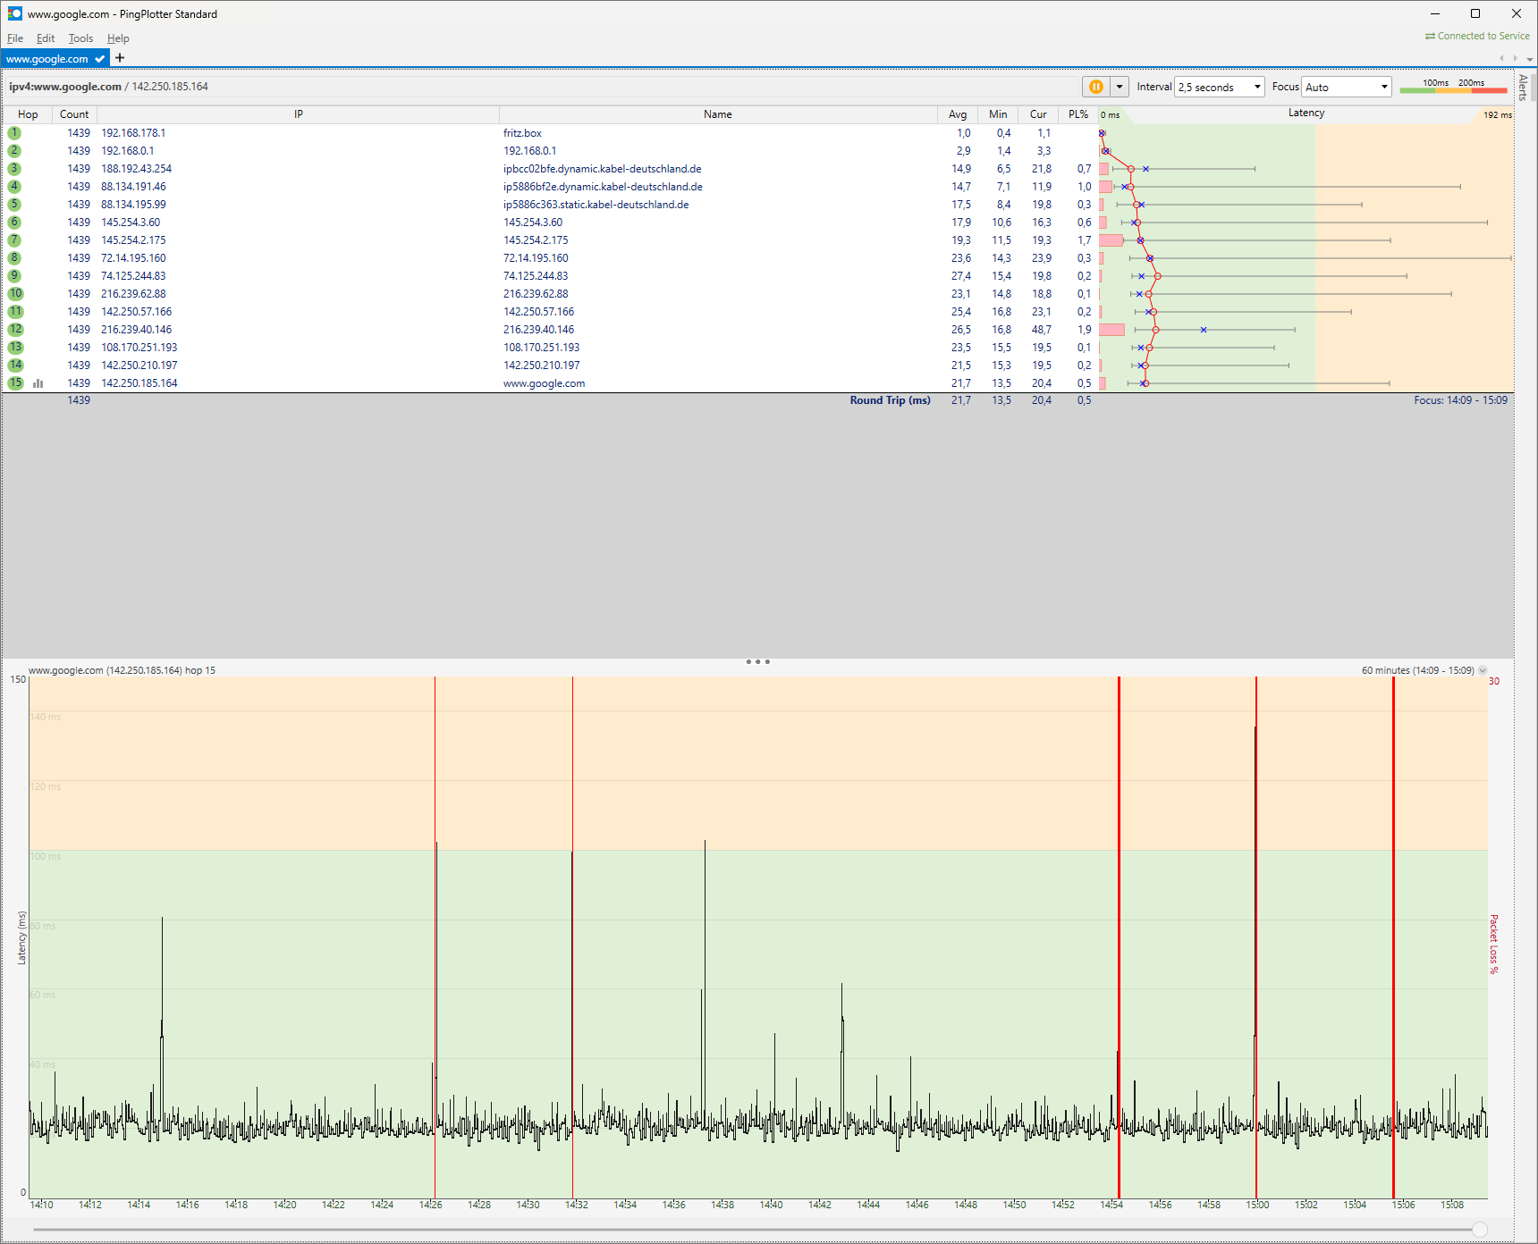The image size is (1538, 1244).
Task: Click the www.google.com name in hop 15
Action: pos(544,383)
